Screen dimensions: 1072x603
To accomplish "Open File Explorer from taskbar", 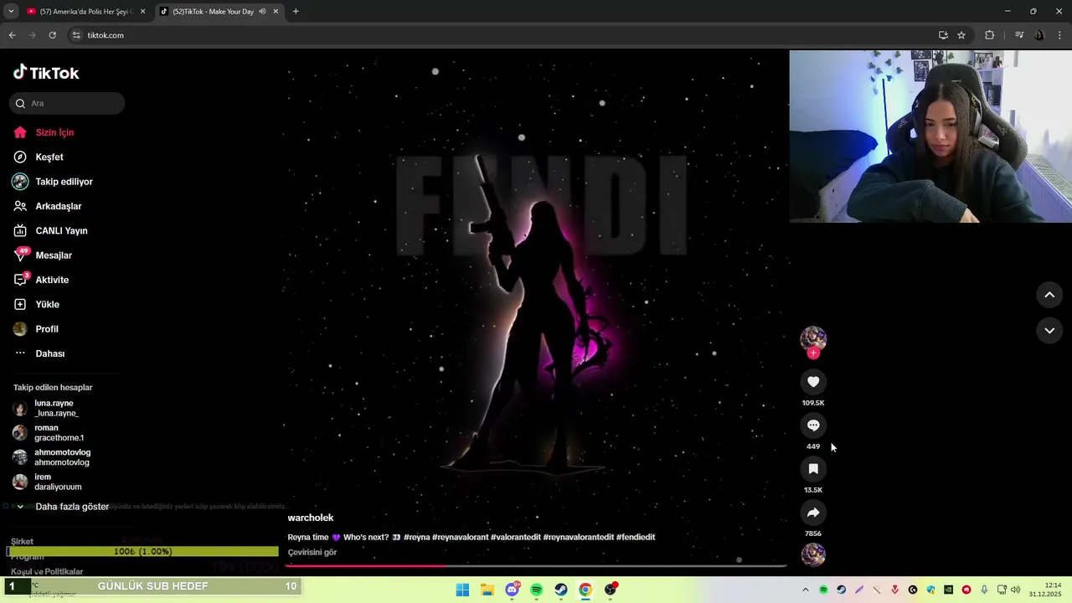I will [x=487, y=590].
